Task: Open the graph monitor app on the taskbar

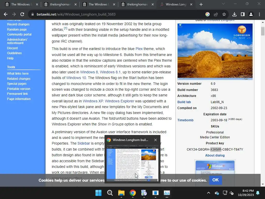Action: click(x=167, y=193)
